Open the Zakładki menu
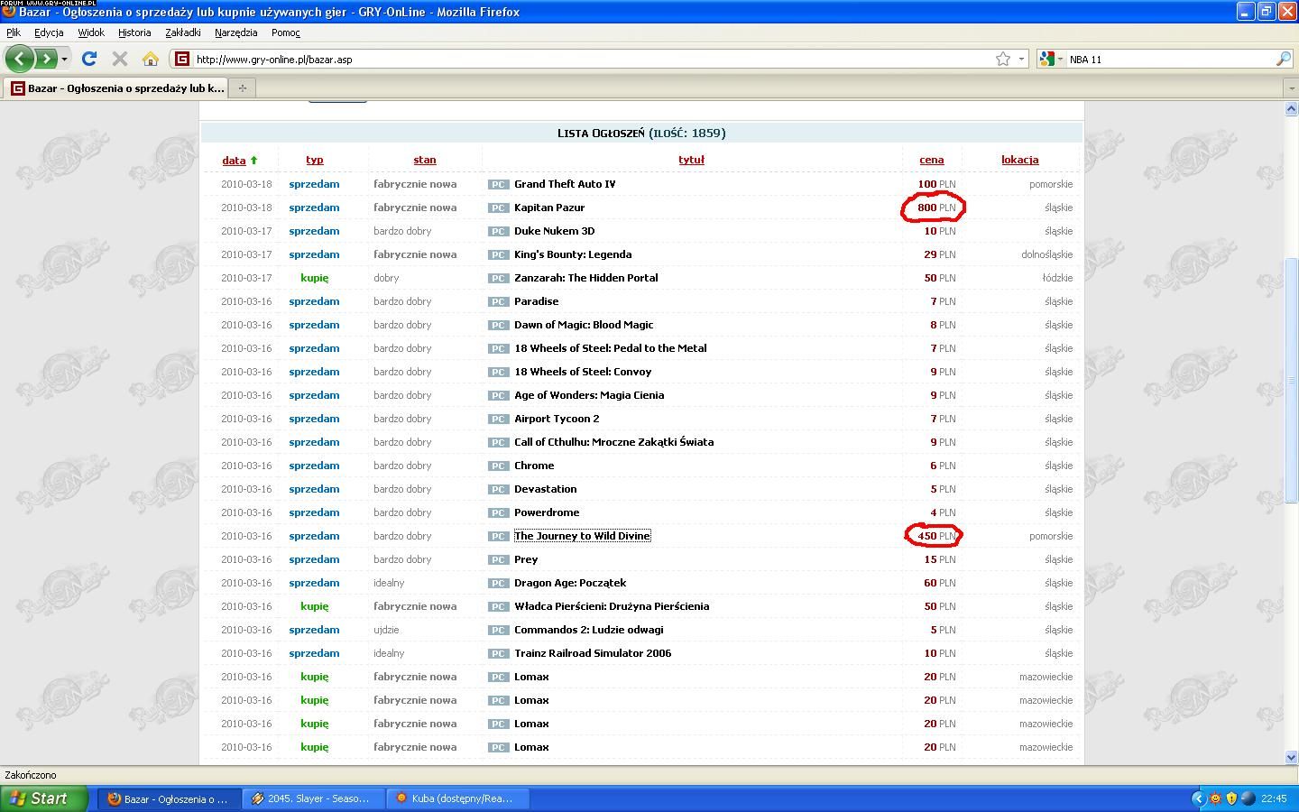 click(x=183, y=32)
